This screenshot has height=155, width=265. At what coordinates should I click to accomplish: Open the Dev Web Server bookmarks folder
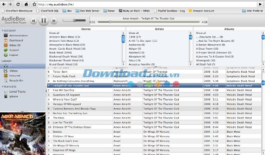pyautogui.click(x=87, y=11)
